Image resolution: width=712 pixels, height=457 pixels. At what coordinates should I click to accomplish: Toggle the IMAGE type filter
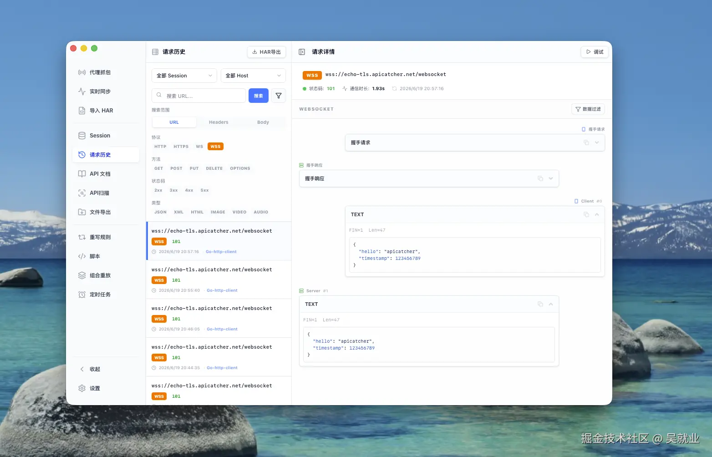218,212
